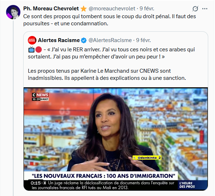215x196 pixels.
Task: Click the gold star badge next to Chevrolet
Action: coord(84,9)
